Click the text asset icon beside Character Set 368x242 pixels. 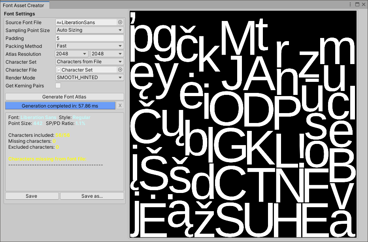59,70
